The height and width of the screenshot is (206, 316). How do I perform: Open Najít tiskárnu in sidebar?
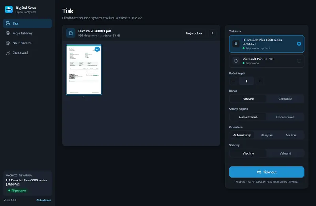coord(27,43)
